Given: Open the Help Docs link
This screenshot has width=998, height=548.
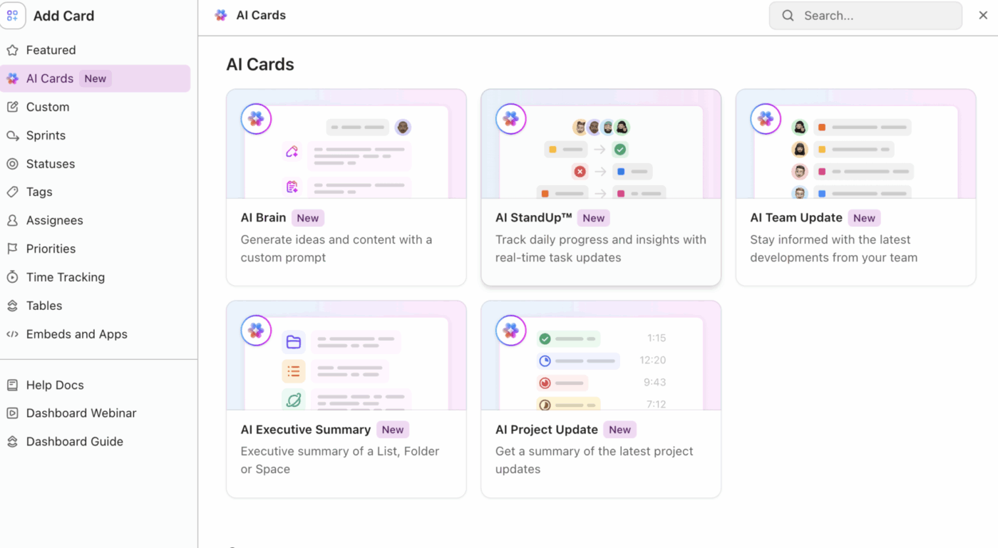Looking at the screenshot, I should [x=55, y=385].
